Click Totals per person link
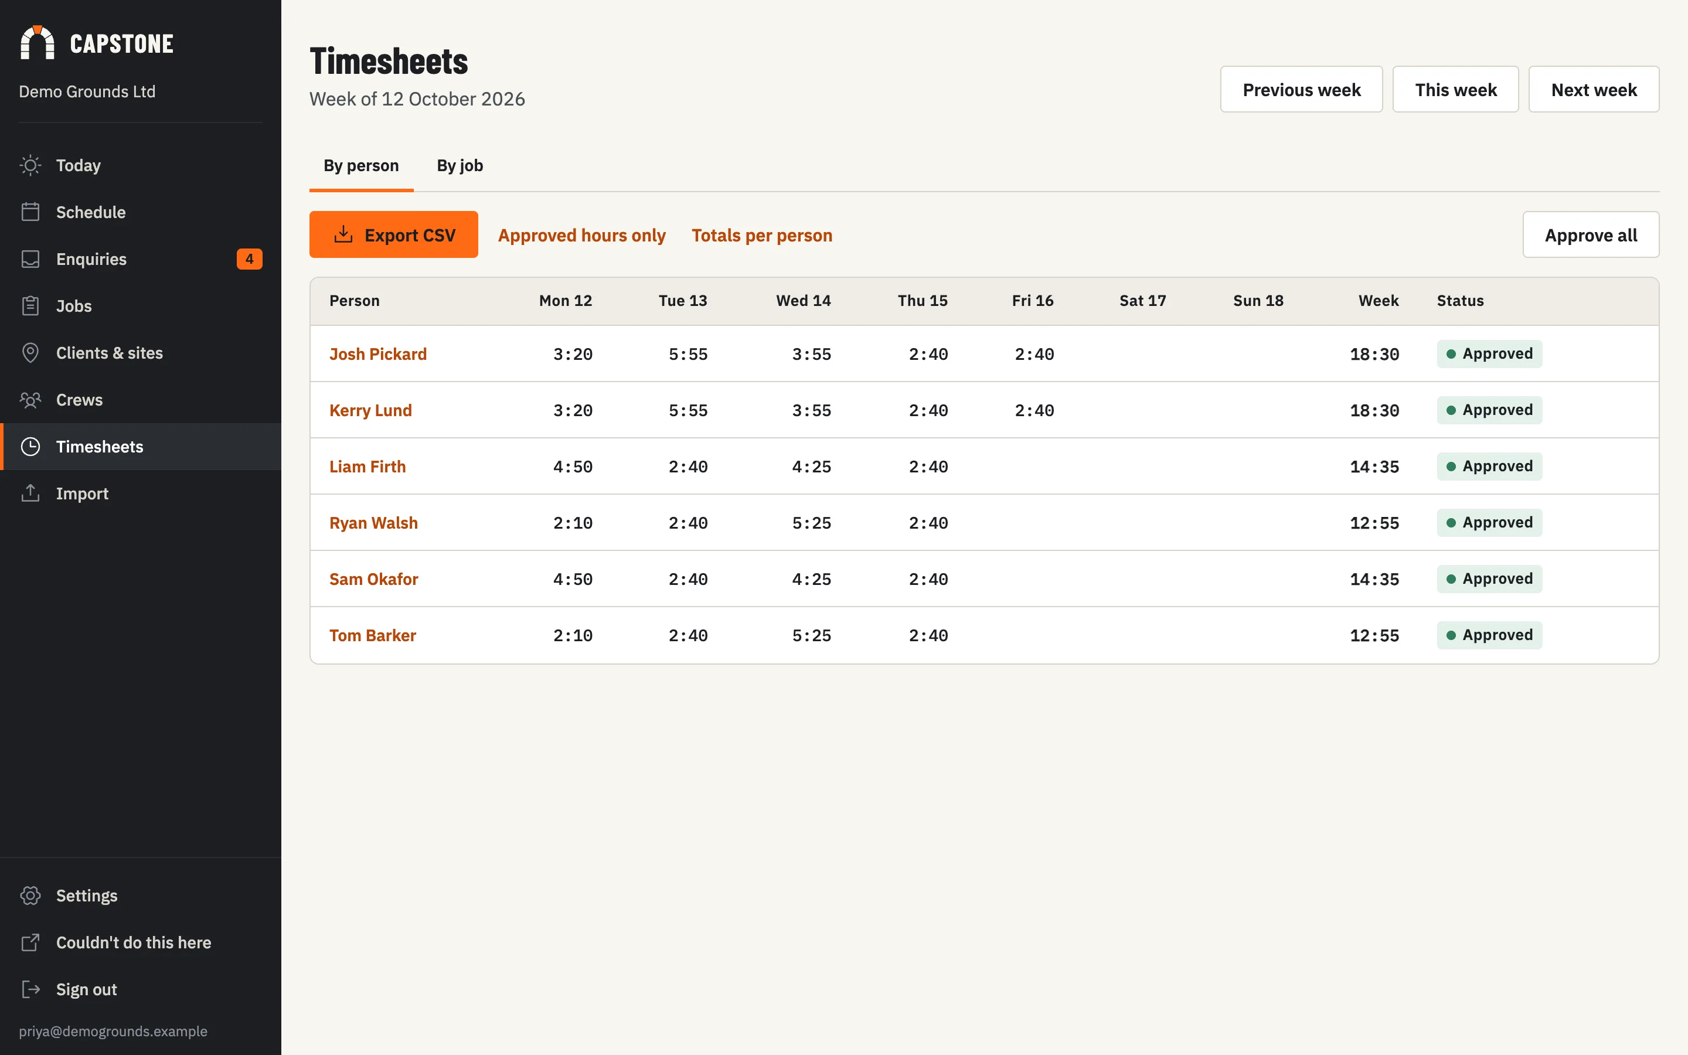The width and height of the screenshot is (1688, 1055). [x=762, y=235]
